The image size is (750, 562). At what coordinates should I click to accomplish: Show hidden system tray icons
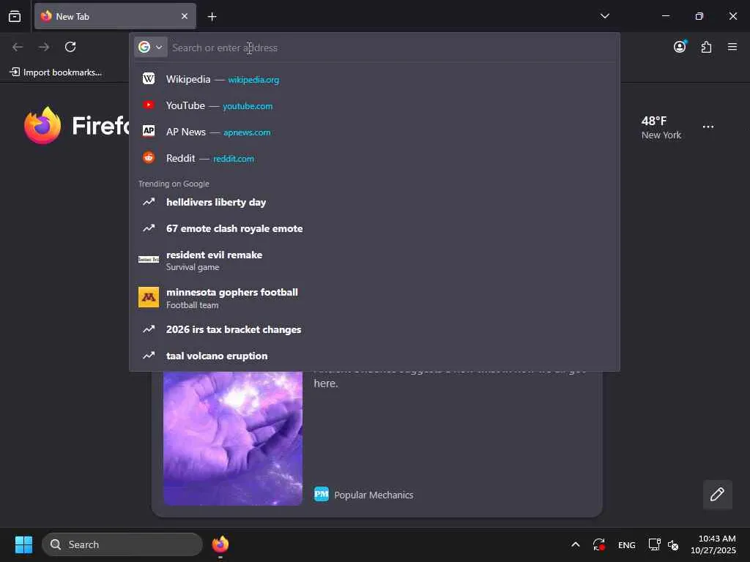pyautogui.click(x=576, y=544)
